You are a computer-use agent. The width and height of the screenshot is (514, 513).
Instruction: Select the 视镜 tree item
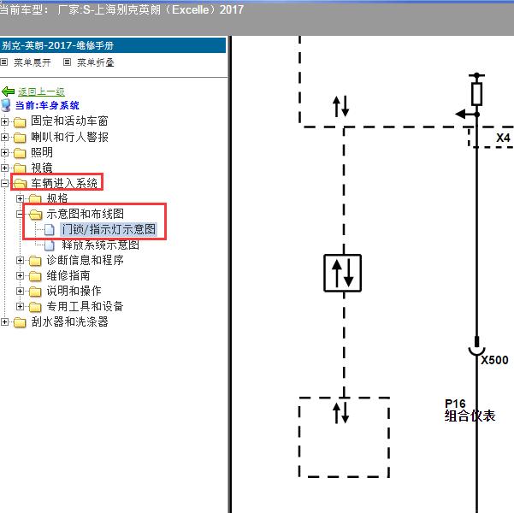point(42,168)
